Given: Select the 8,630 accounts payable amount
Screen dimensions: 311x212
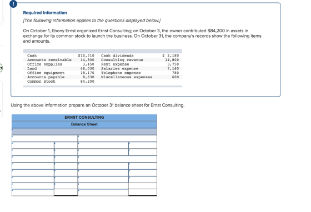Looking at the screenshot, I should click(88, 77).
